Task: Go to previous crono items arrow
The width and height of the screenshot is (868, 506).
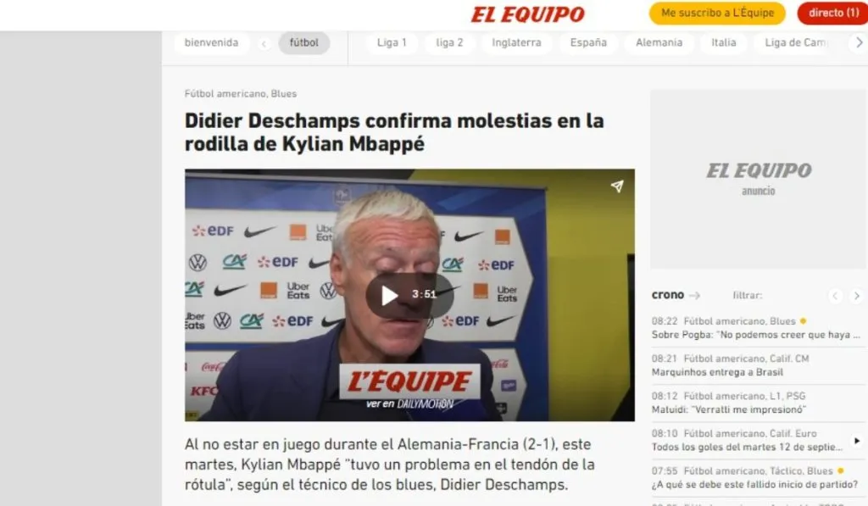Action: coord(835,296)
